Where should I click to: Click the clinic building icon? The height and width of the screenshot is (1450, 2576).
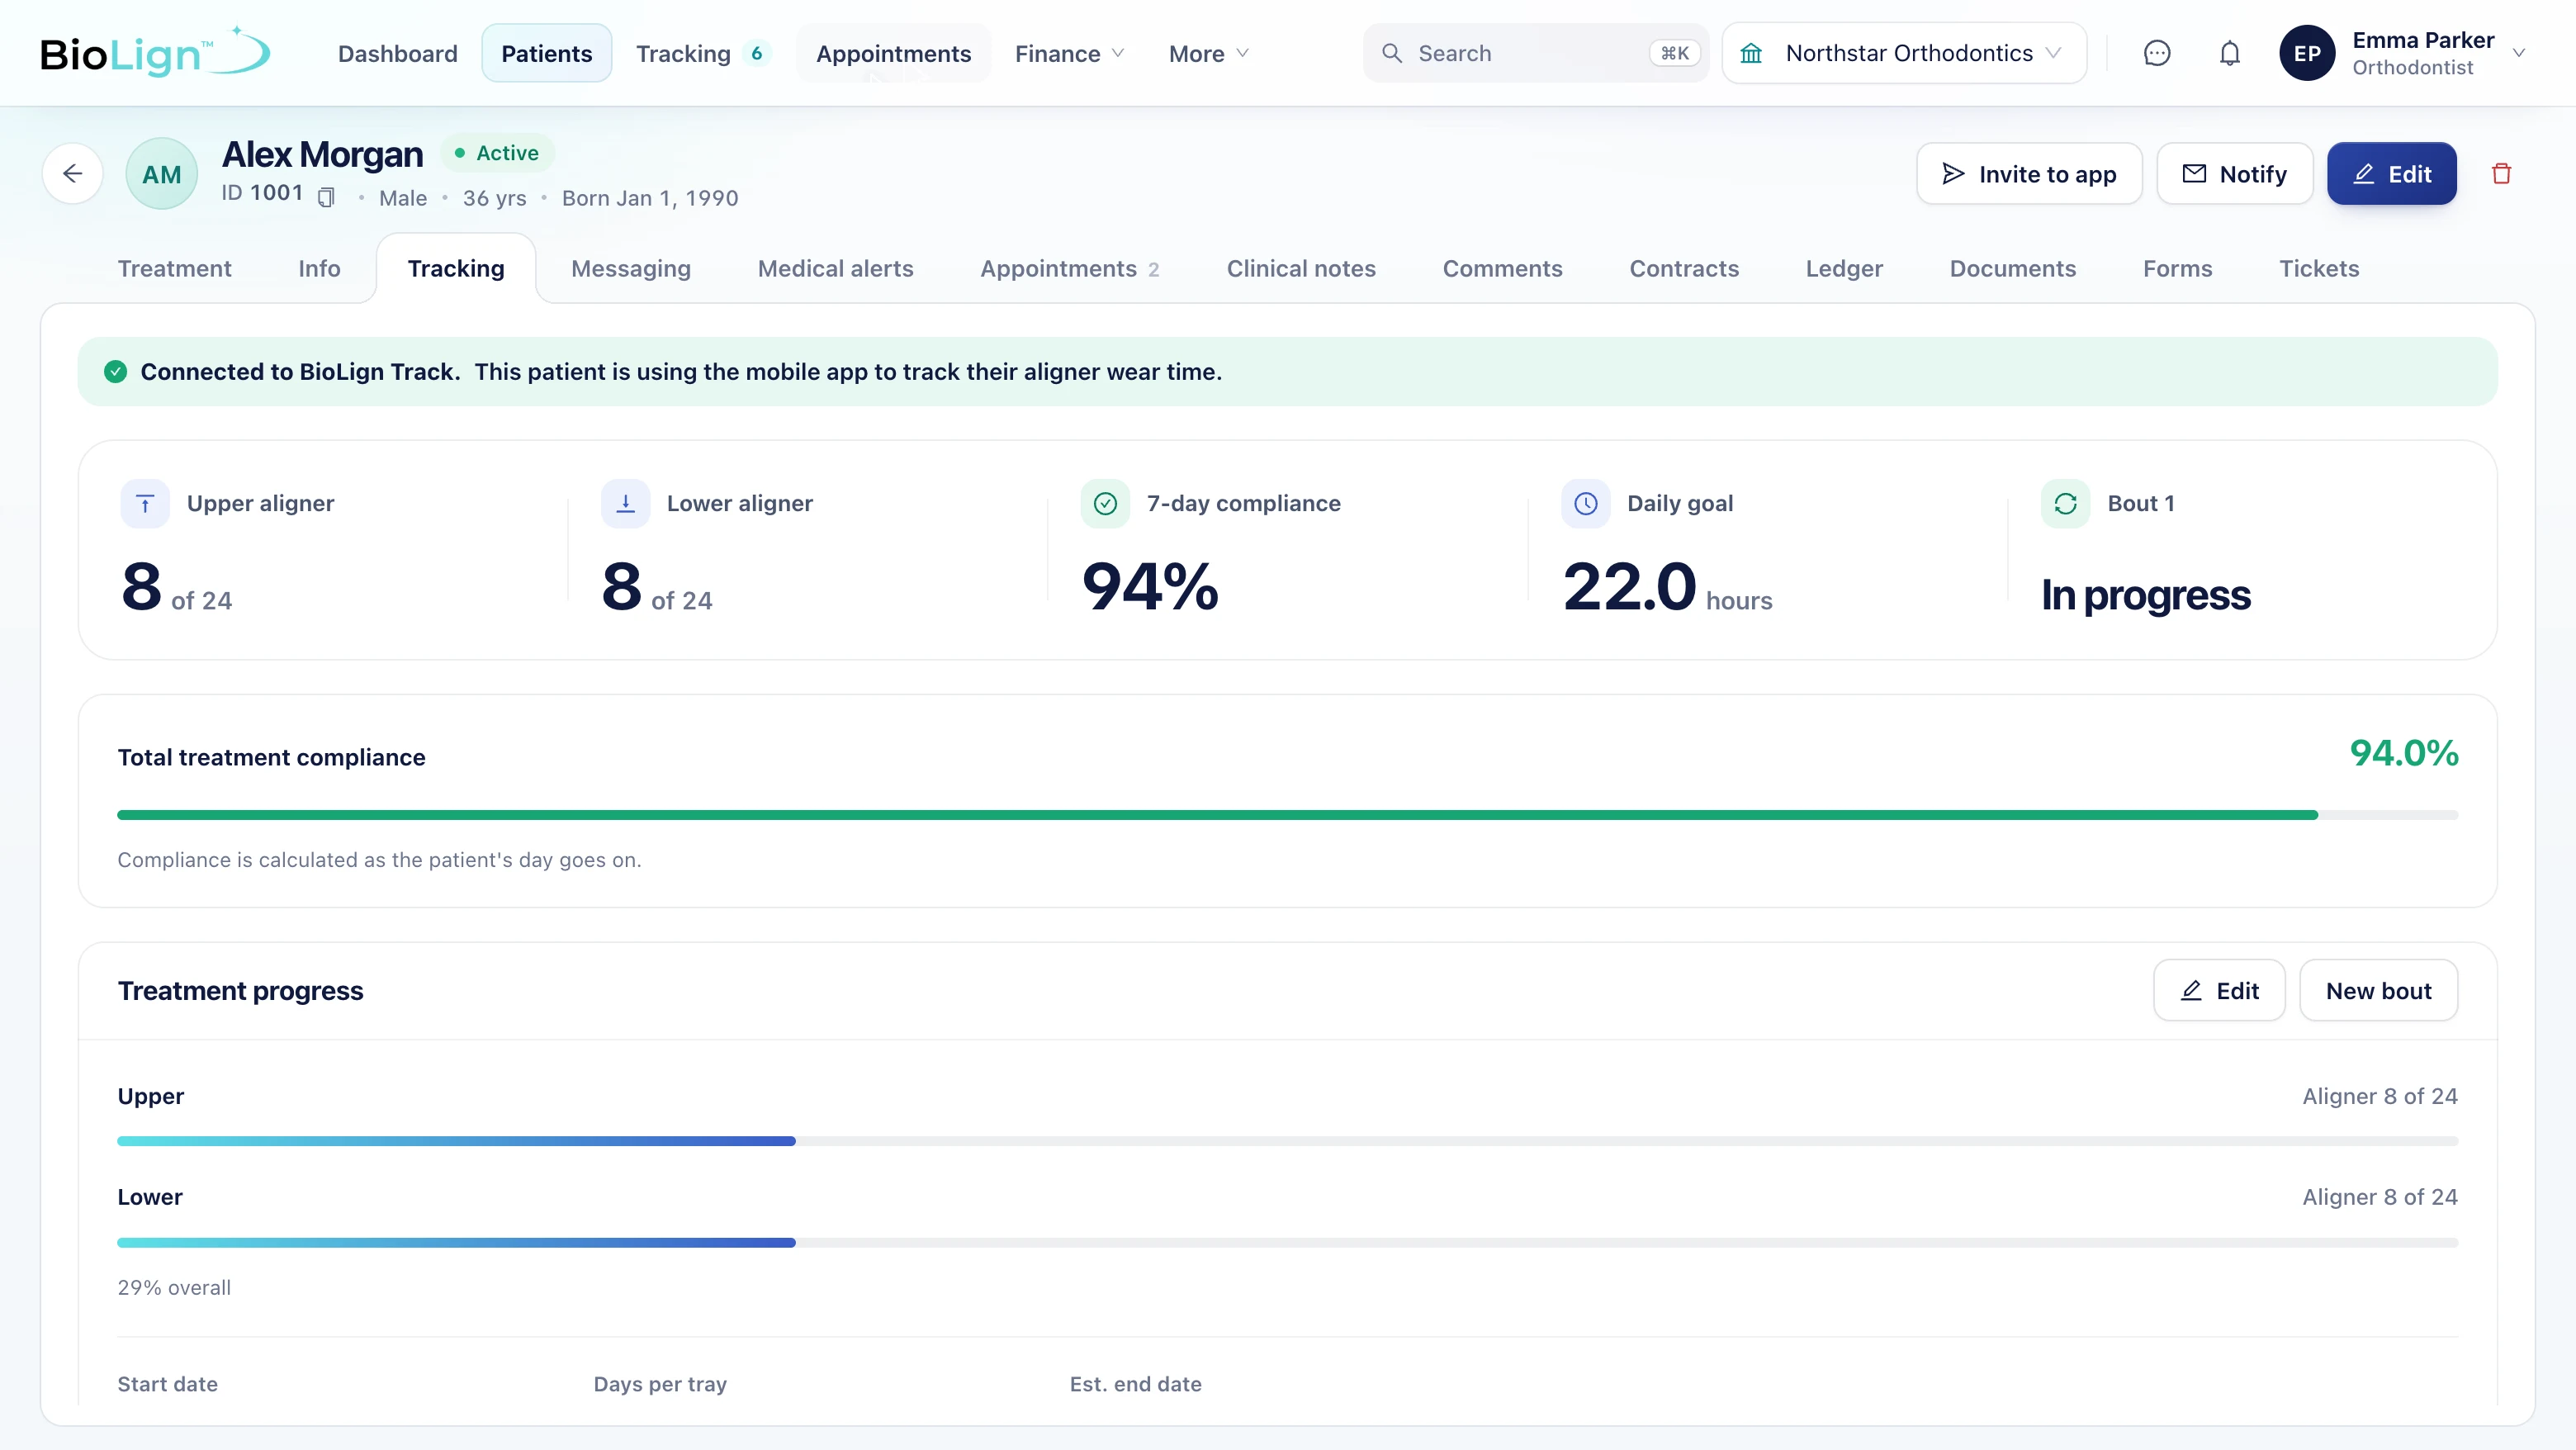pos(1751,53)
